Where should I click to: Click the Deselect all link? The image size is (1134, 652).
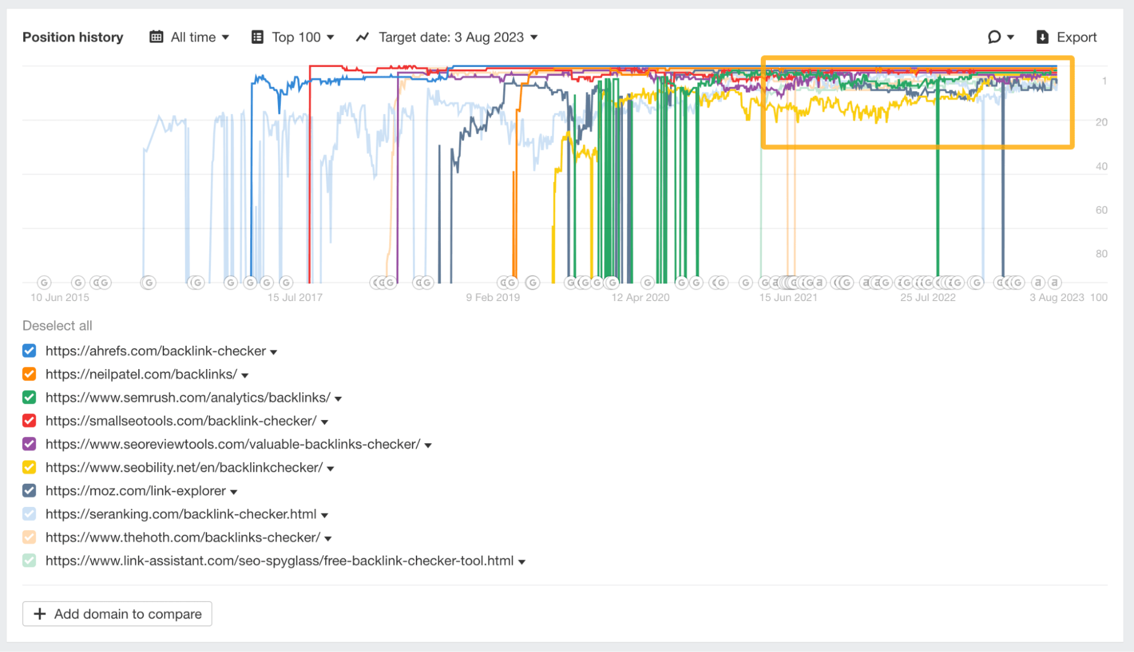tap(57, 325)
